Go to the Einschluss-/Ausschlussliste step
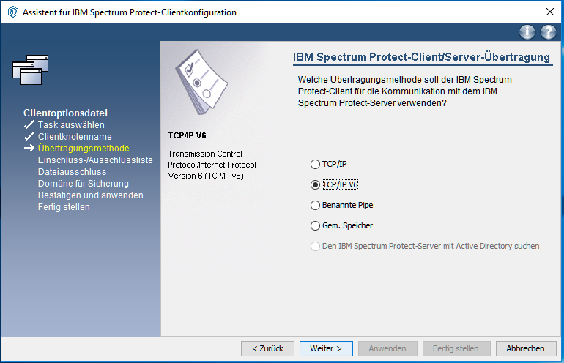The width and height of the screenshot is (564, 363). click(x=95, y=160)
